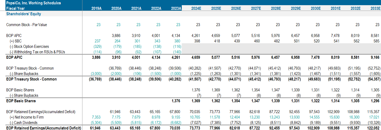Select the BOP Treasury Stock - Common label
The width and height of the screenshot is (381, 130).
[30, 68]
